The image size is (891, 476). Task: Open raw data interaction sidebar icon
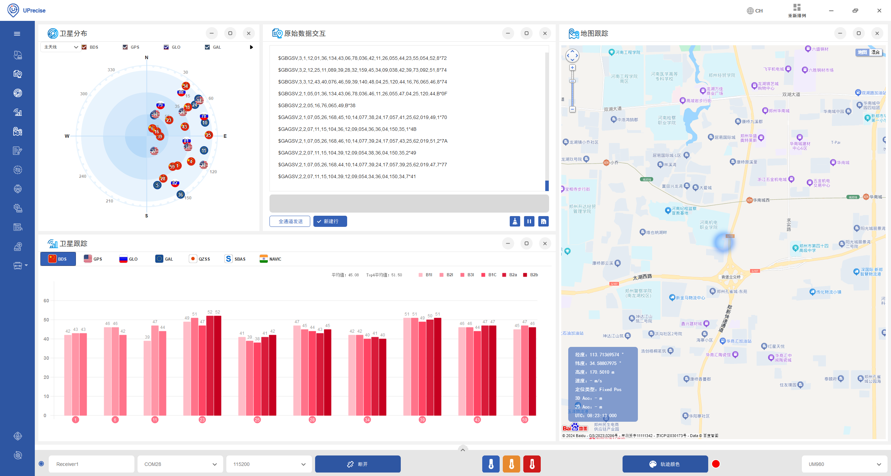tap(17, 74)
